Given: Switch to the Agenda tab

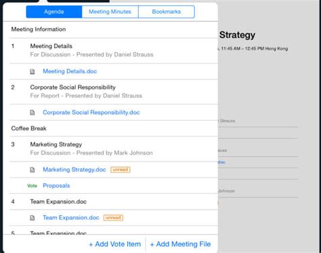Looking at the screenshot, I should point(54,12).
